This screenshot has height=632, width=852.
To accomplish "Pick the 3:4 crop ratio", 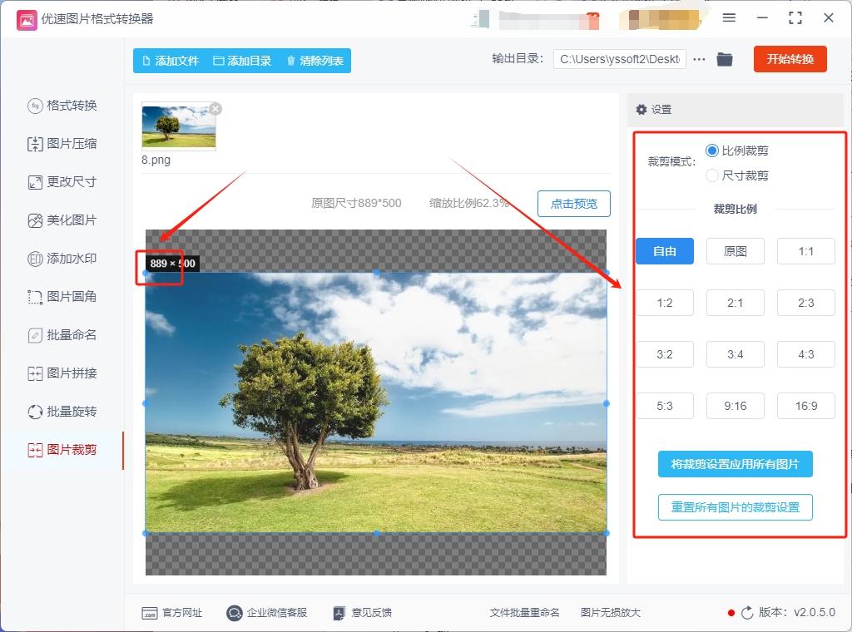I will 736,354.
